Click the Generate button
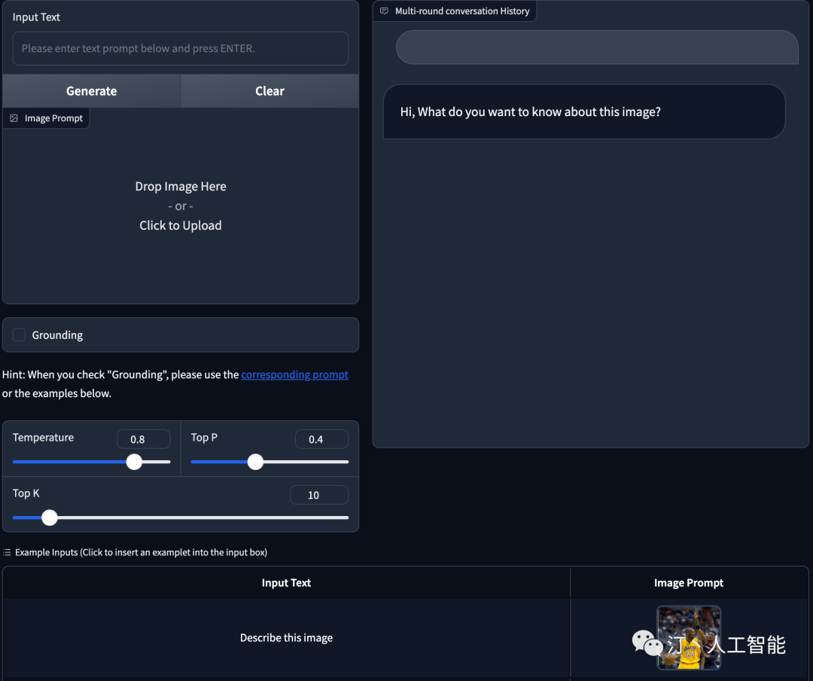813x681 pixels. tap(91, 91)
